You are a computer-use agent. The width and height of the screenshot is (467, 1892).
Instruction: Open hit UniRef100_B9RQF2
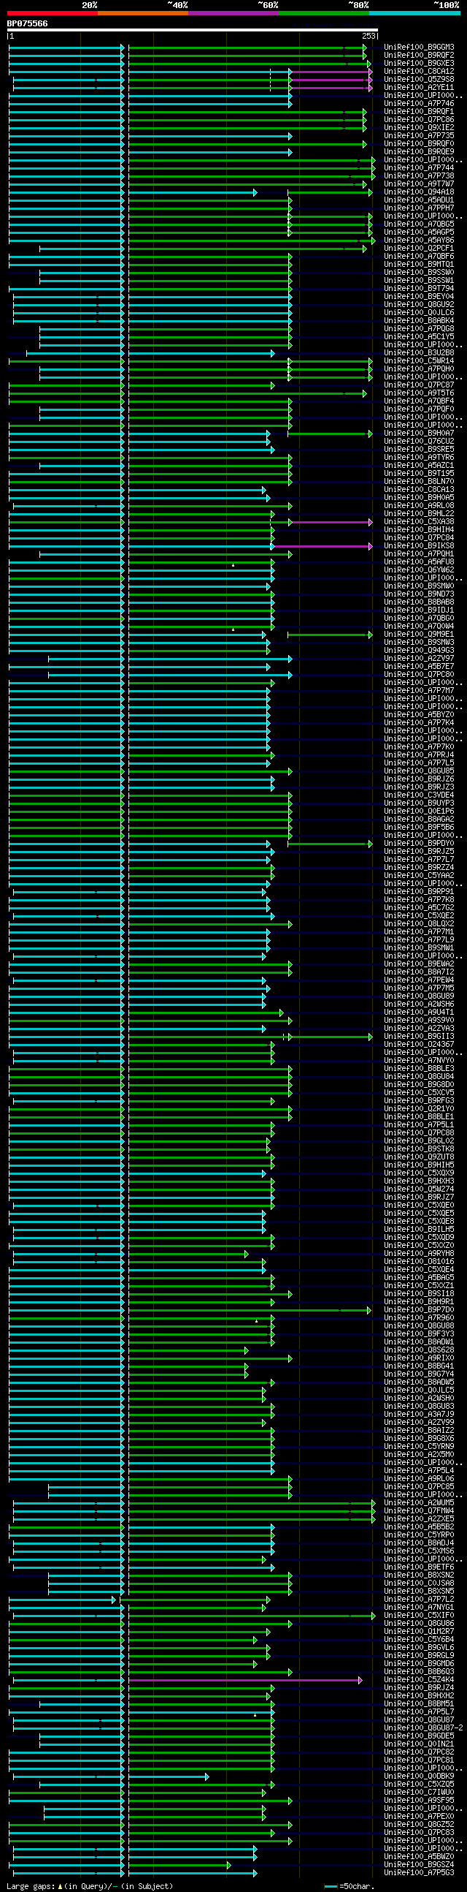pyautogui.click(x=419, y=55)
